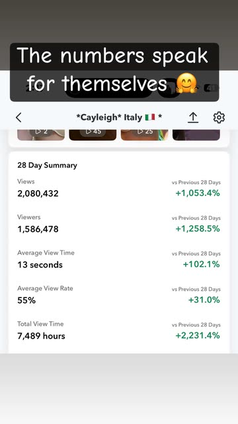Viewport: 238px width, 424px height.
Task: Open story thumbnail with 2 views
Action: click(41, 134)
